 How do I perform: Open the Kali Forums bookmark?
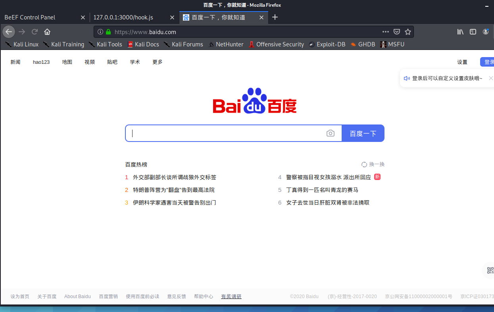tap(183, 44)
